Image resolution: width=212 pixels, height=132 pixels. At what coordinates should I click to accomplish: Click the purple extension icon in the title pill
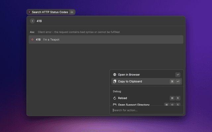coord(29,12)
